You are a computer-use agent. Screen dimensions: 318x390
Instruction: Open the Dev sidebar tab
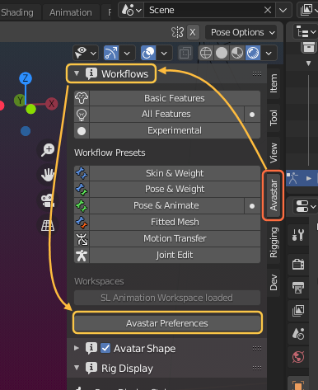(274, 282)
